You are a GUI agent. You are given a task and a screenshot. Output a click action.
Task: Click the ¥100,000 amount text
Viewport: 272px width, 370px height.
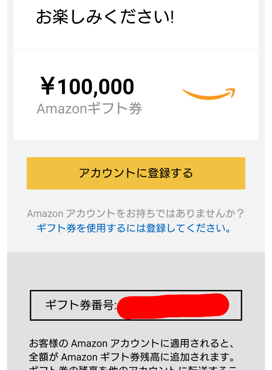pos(87,87)
